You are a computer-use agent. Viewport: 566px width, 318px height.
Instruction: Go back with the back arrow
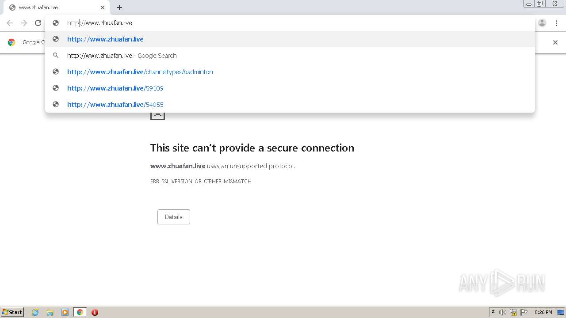coord(10,23)
